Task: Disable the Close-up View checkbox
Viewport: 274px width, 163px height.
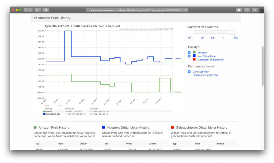Action: [x=189, y=72]
